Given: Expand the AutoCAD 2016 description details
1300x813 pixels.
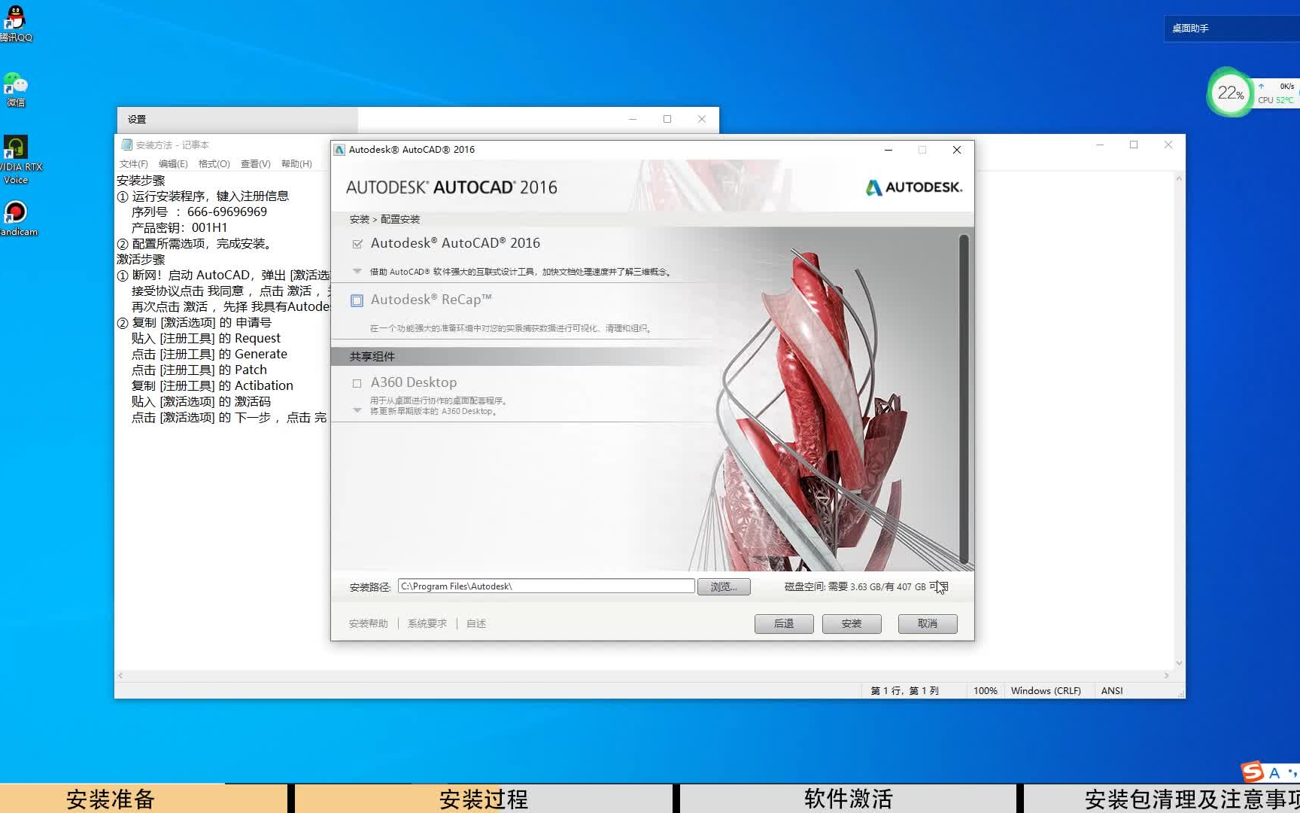Looking at the screenshot, I should (357, 272).
